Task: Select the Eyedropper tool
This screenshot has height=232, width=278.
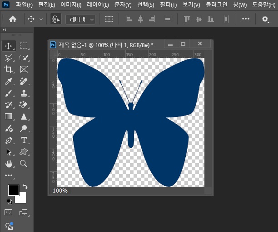Action: (9, 81)
